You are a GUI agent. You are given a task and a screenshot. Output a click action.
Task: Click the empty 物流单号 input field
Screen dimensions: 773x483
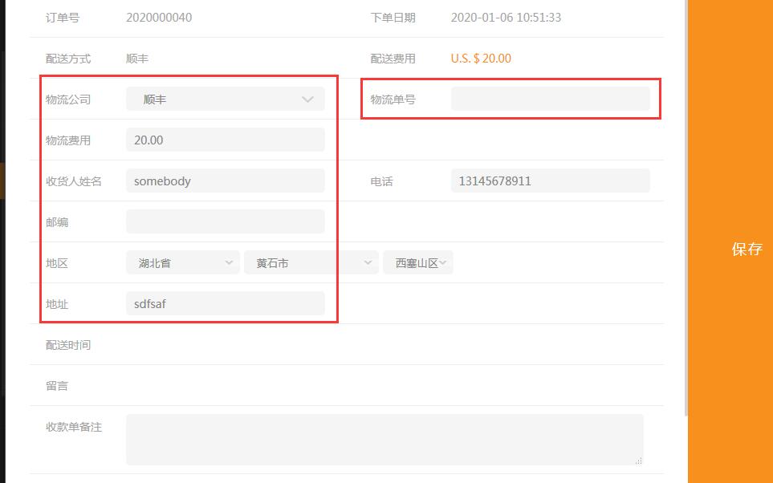click(x=550, y=99)
